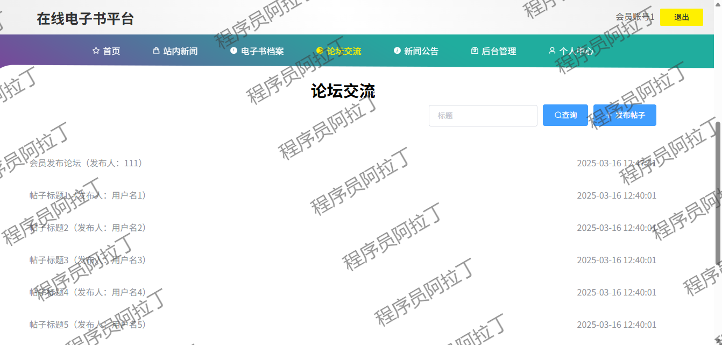
Task: Open the 后台管理 menu item
Action: tap(494, 51)
